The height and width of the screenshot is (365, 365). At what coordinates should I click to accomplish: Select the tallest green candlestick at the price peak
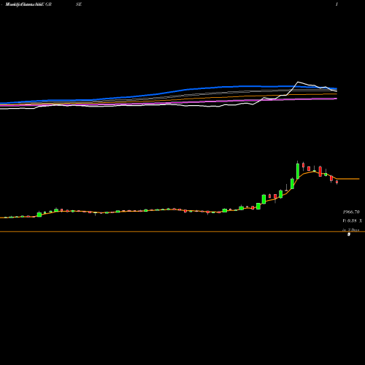point(298,171)
